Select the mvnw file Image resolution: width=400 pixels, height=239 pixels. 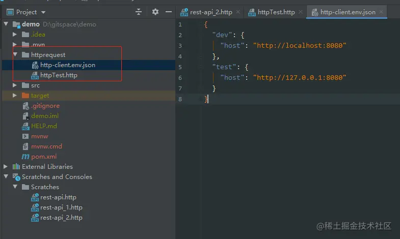tap(40, 136)
